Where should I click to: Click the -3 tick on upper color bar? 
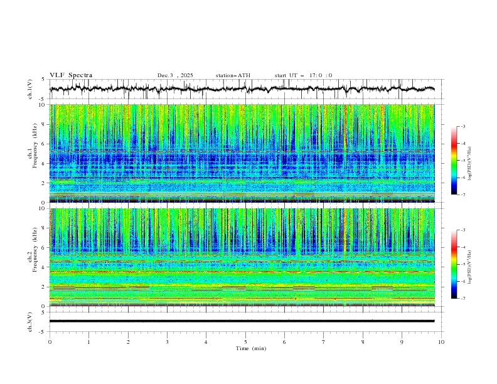click(462, 127)
